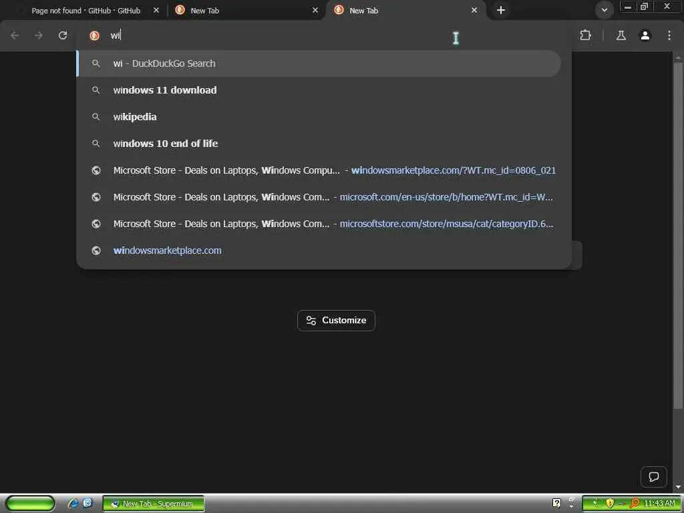Click the second quick launch browser icon
The height and width of the screenshot is (513, 684).
point(88,504)
